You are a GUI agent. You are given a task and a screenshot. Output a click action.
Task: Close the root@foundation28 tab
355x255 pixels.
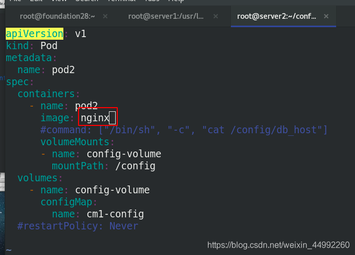pyautogui.click(x=105, y=16)
